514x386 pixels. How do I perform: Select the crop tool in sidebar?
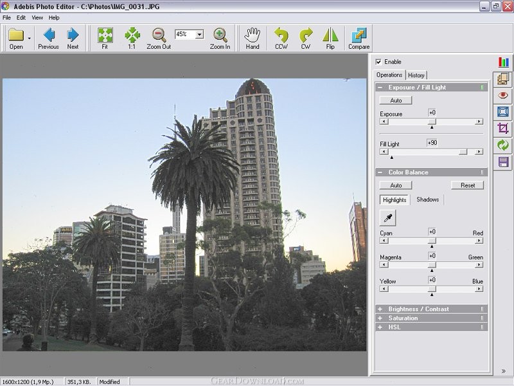(x=503, y=129)
